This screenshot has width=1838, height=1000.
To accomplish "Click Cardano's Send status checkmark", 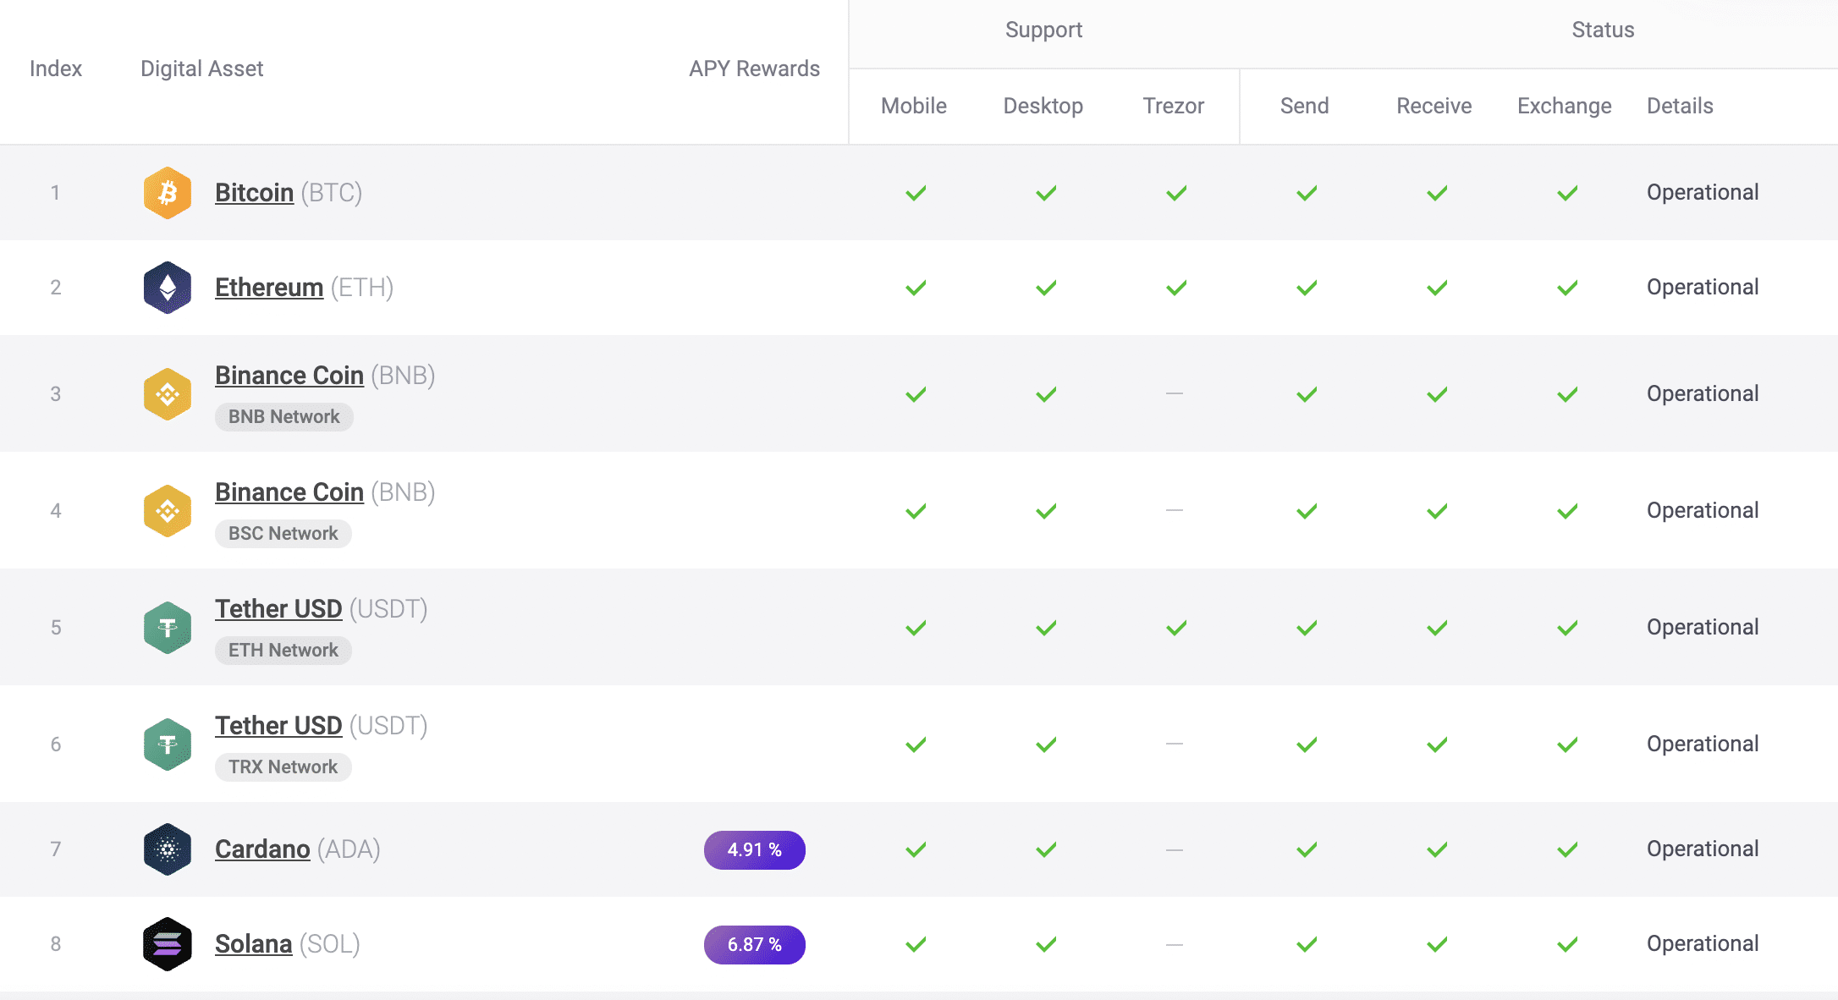I will pyautogui.click(x=1307, y=849).
